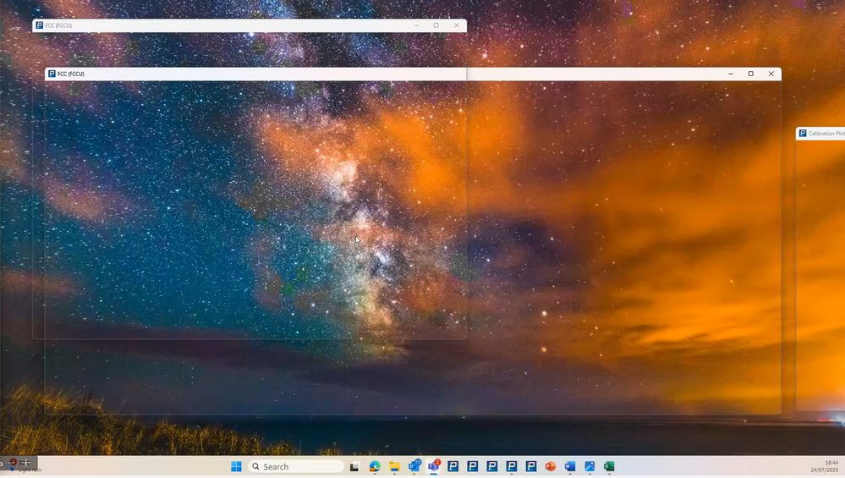Click the Calibration Plot window icon
This screenshot has width=845, height=478.
click(x=803, y=133)
